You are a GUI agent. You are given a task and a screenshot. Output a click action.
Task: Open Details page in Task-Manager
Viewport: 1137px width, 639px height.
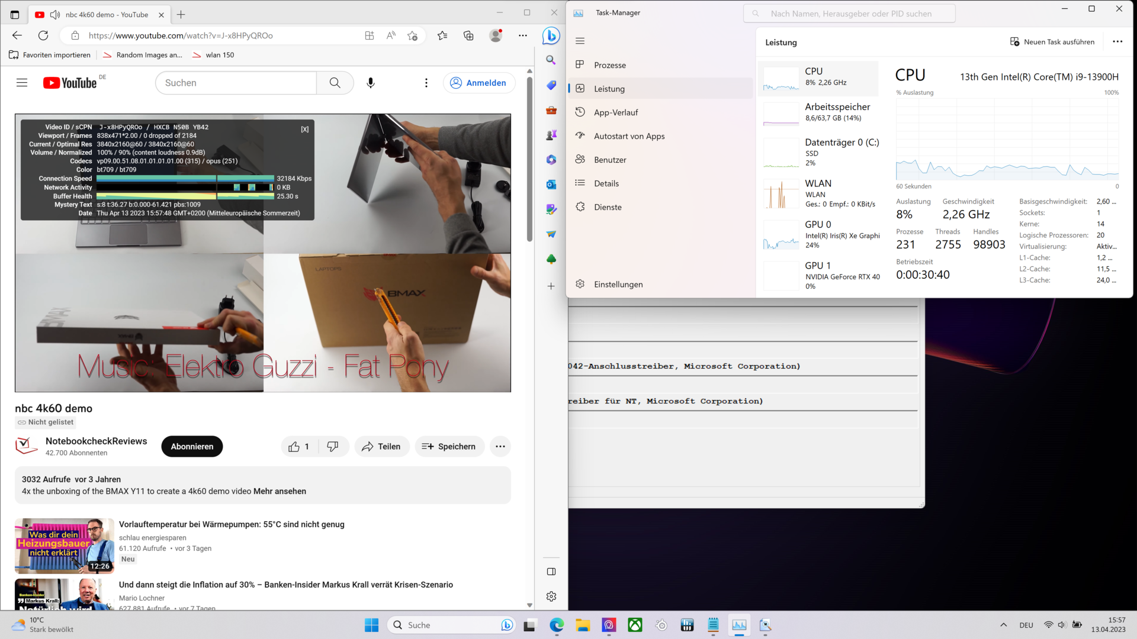coord(660,183)
